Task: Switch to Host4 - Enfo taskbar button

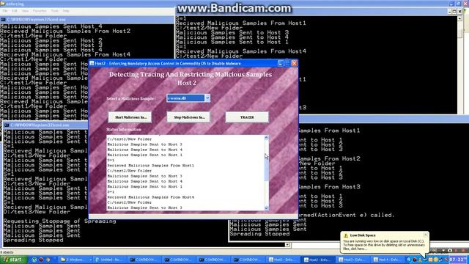Action: click(x=387, y=260)
